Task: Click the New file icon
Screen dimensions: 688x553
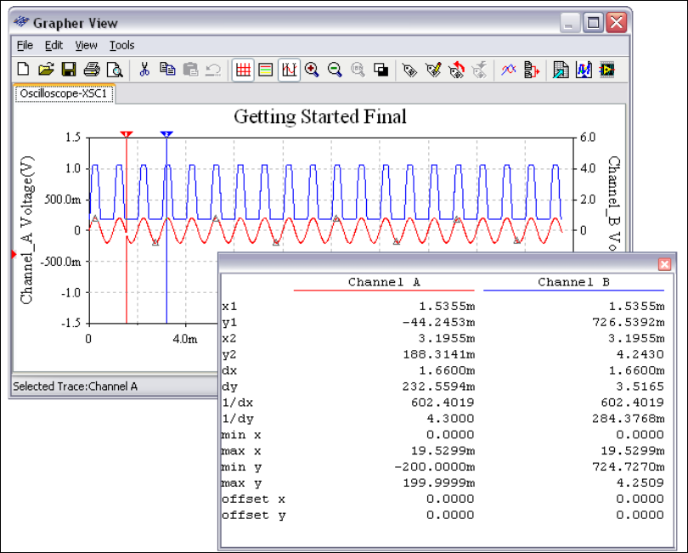Action: pyautogui.click(x=24, y=70)
